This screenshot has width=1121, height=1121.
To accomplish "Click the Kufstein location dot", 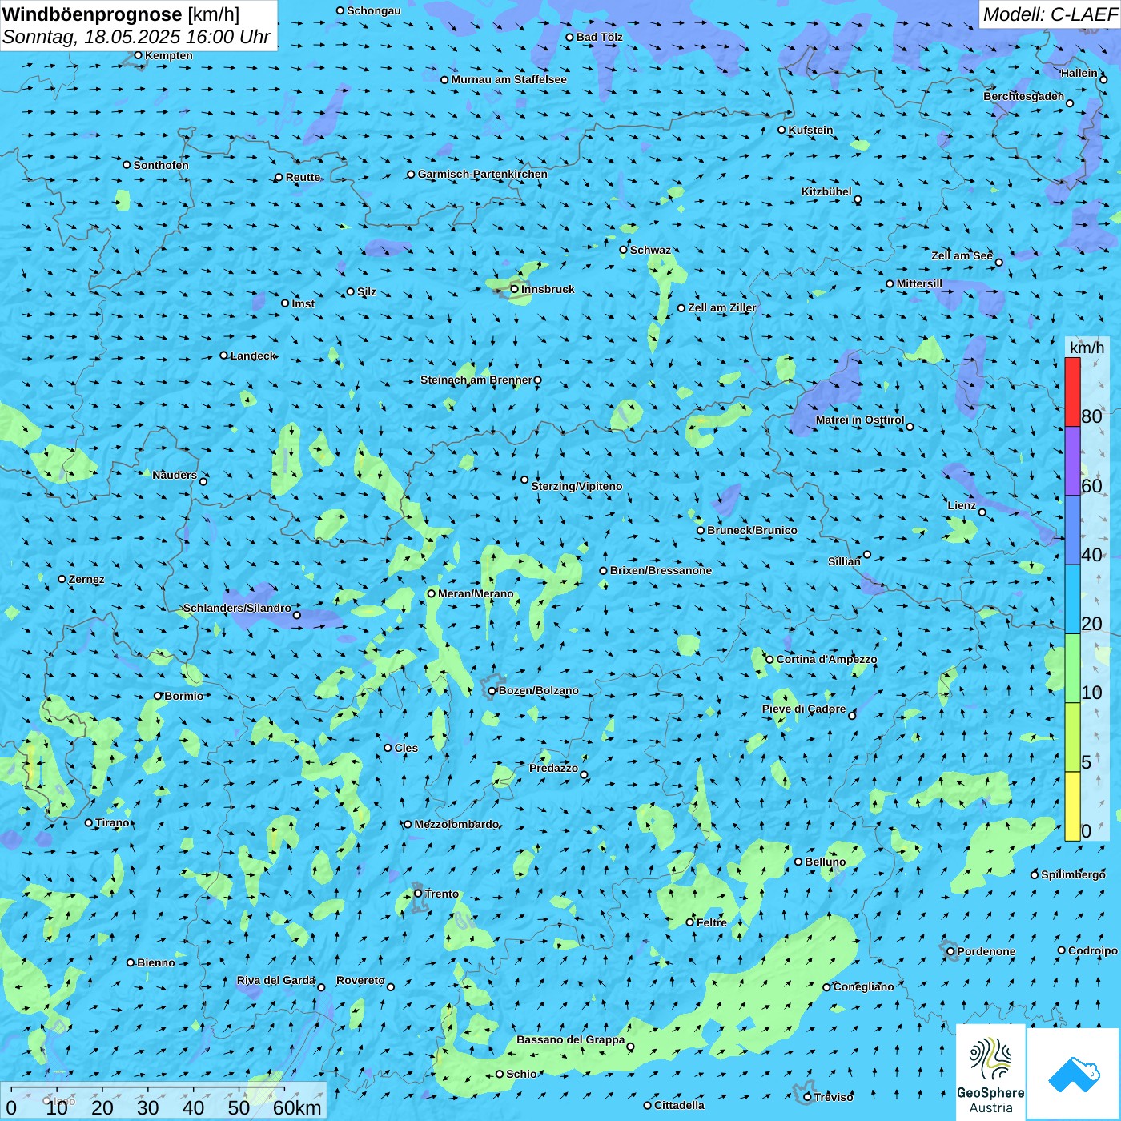I will (x=782, y=130).
